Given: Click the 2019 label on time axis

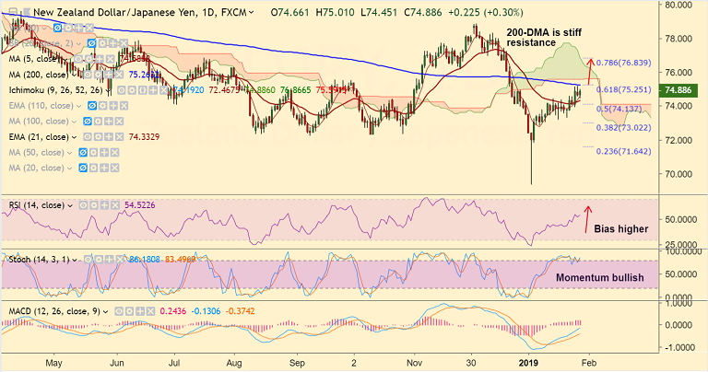Looking at the screenshot, I should coord(528,363).
